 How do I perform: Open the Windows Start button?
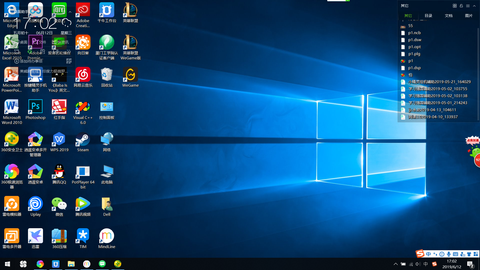(7, 264)
